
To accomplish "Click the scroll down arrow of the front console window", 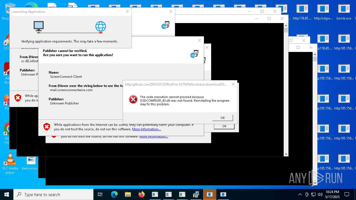I will [286, 154].
